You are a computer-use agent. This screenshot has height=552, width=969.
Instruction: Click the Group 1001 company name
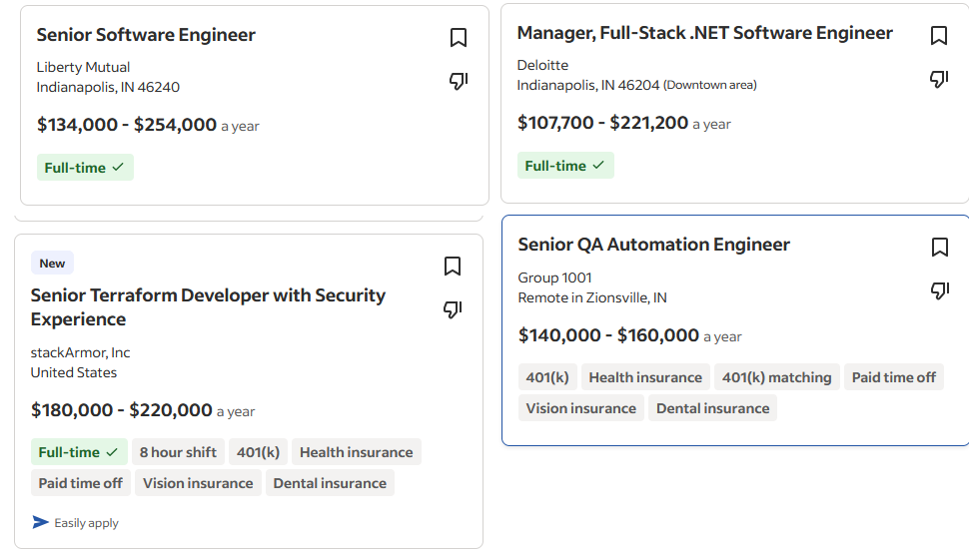[x=554, y=277]
